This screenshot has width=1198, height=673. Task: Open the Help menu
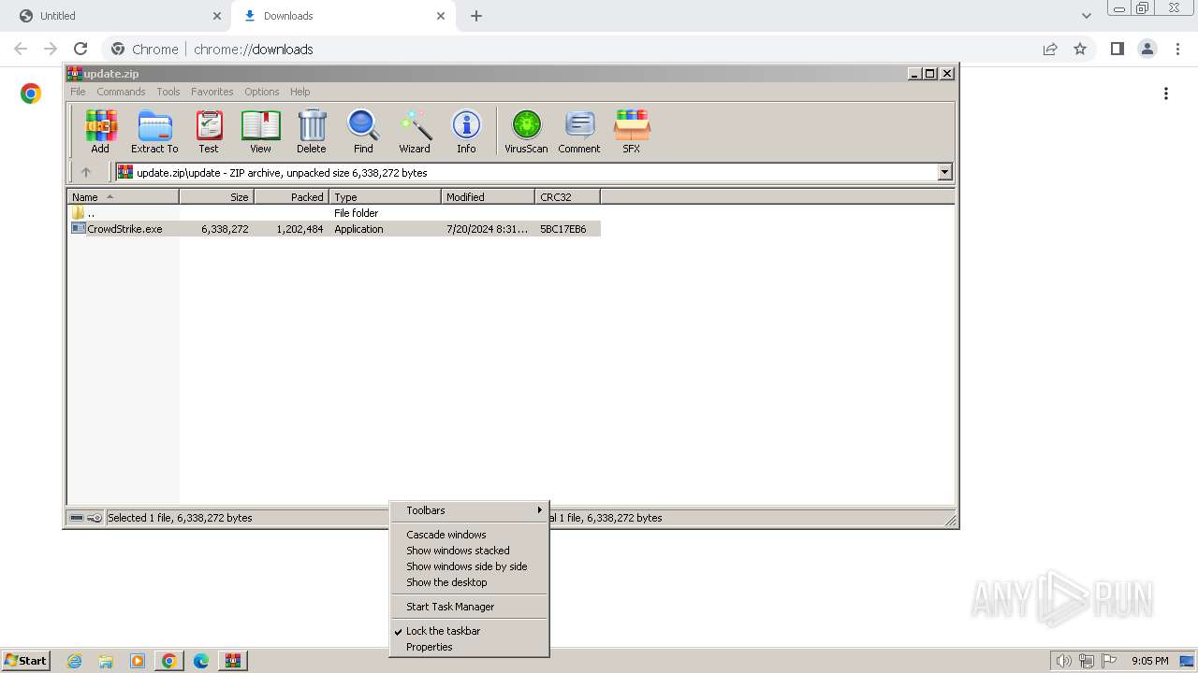coord(299,92)
